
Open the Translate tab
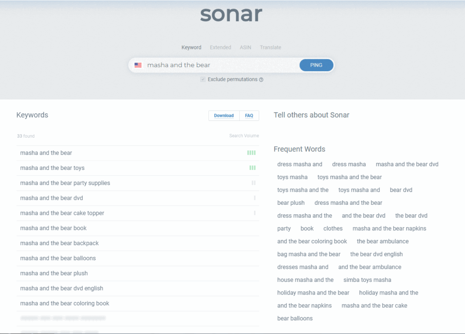tap(270, 48)
